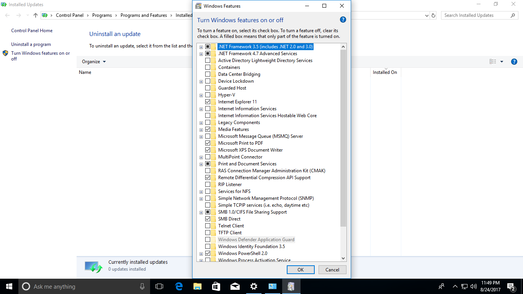523x294 pixels.
Task: Select the Guarded Host feature row
Action: click(232, 88)
